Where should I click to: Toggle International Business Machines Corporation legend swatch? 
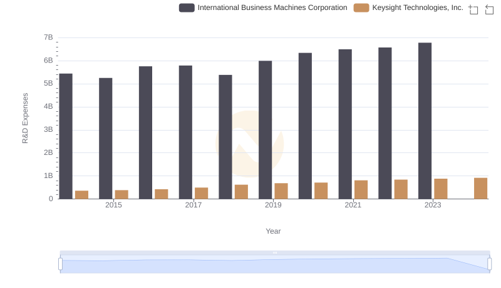pyautogui.click(x=187, y=7)
